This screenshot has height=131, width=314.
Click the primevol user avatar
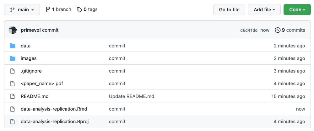[13, 30]
